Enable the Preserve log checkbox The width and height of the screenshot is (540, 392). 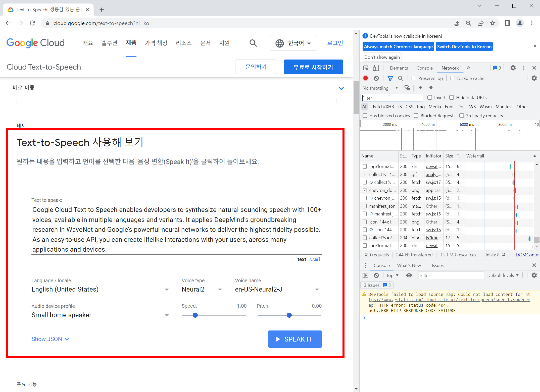(414, 78)
